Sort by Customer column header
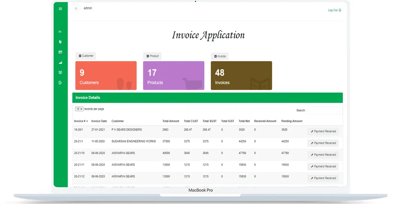 [x=118, y=121]
